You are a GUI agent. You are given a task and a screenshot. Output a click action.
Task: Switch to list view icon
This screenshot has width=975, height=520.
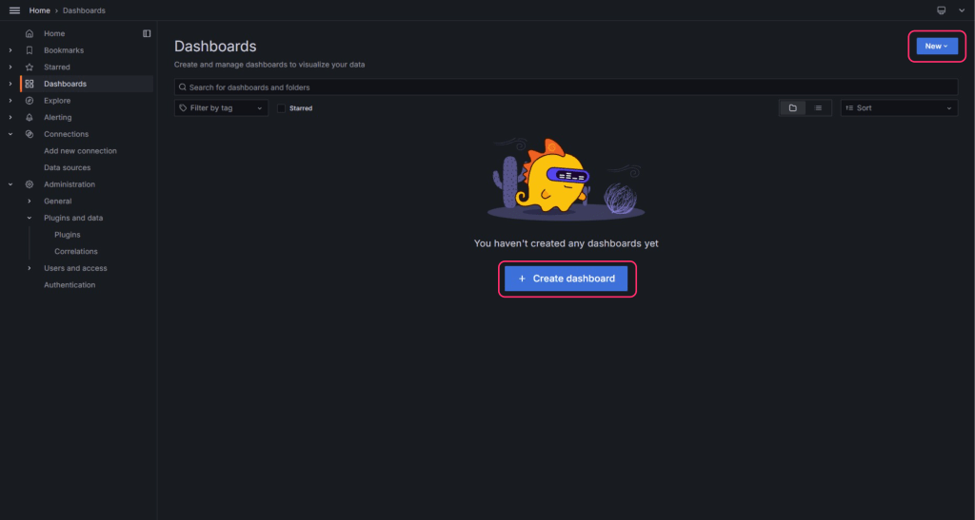coord(818,108)
